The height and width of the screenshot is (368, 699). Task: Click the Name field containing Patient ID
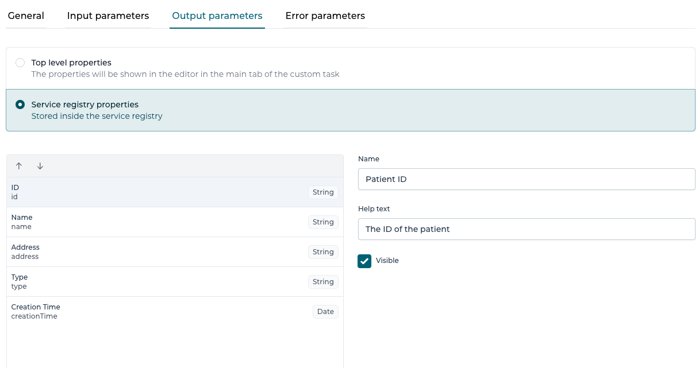point(527,179)
